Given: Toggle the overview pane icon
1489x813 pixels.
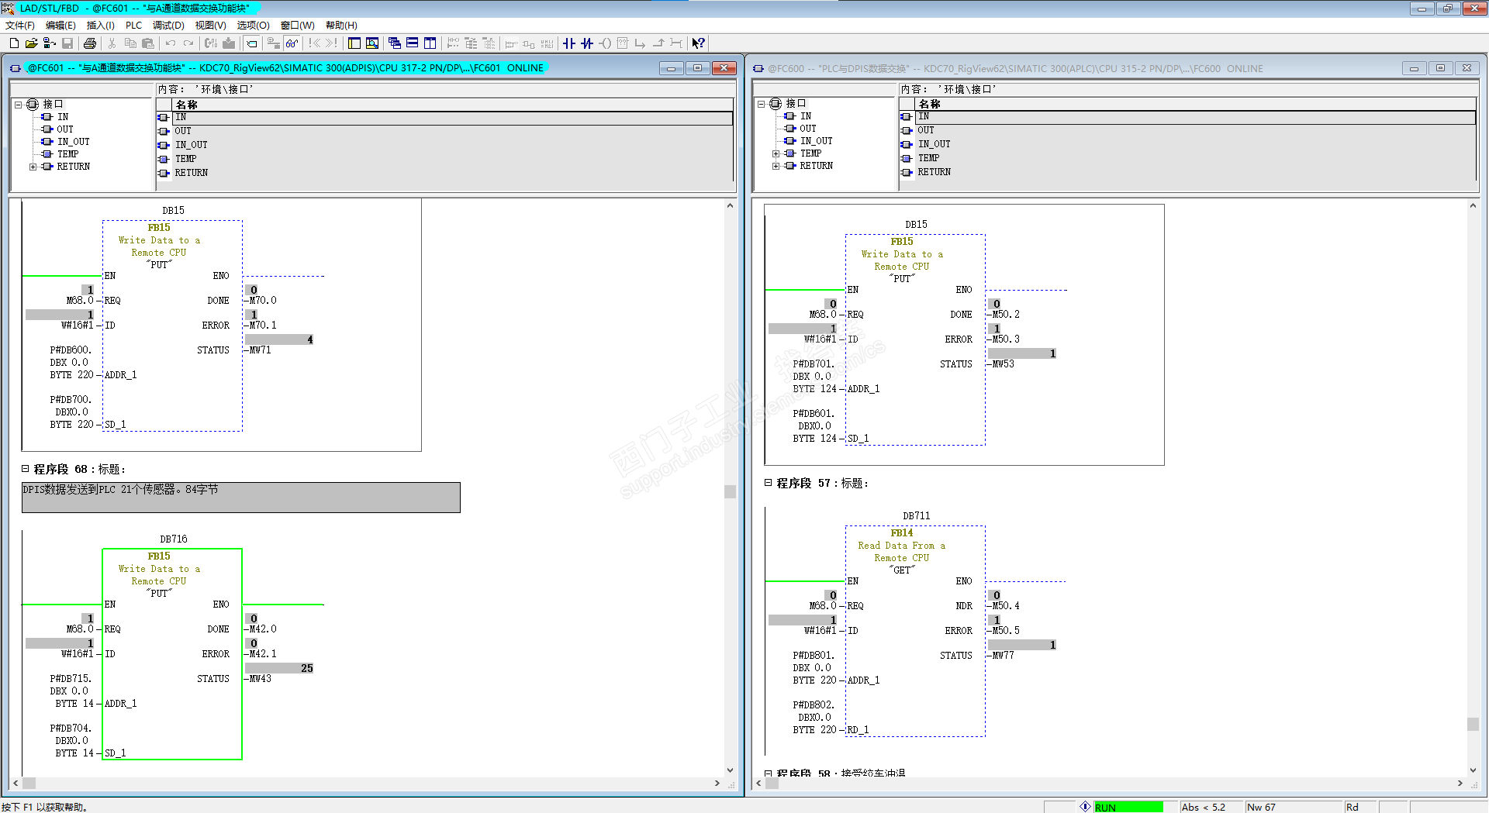Looking at the screenshot, I should pos(354,43).
